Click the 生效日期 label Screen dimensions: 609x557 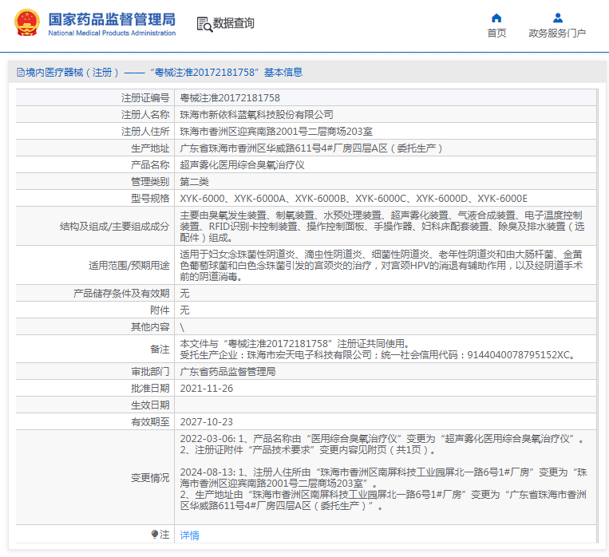(x=150, y=405)
